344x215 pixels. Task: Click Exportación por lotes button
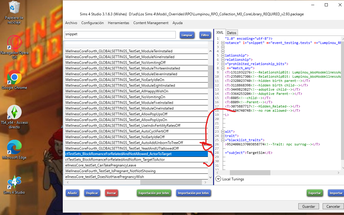(x=154, y=193)
